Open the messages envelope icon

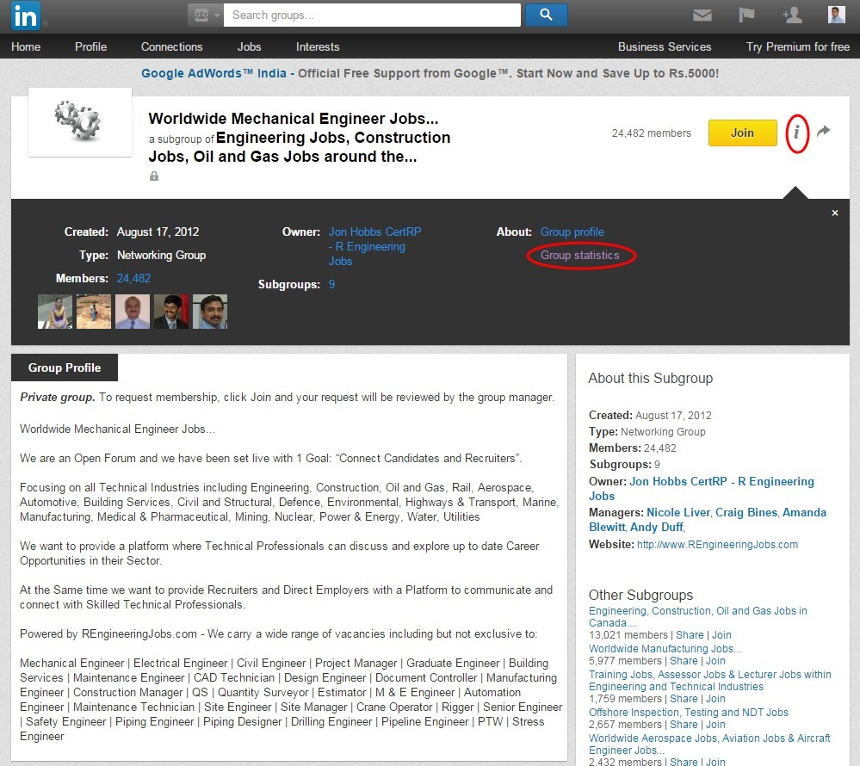click(x=702, y=15)
